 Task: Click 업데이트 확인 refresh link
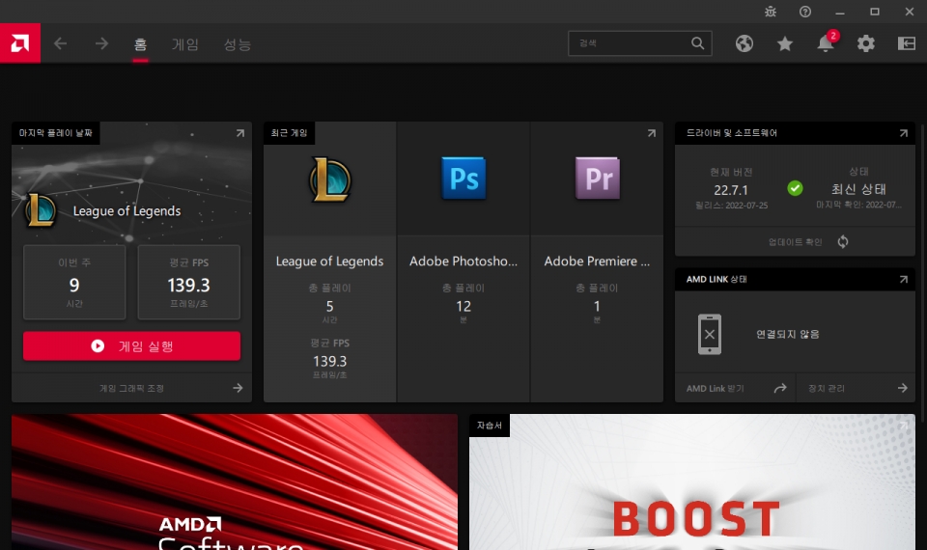click(x=808, y=241)
